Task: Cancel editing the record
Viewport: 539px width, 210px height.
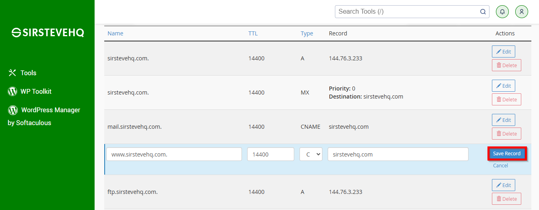Action: pyautogui.click(x=500, y=166)
